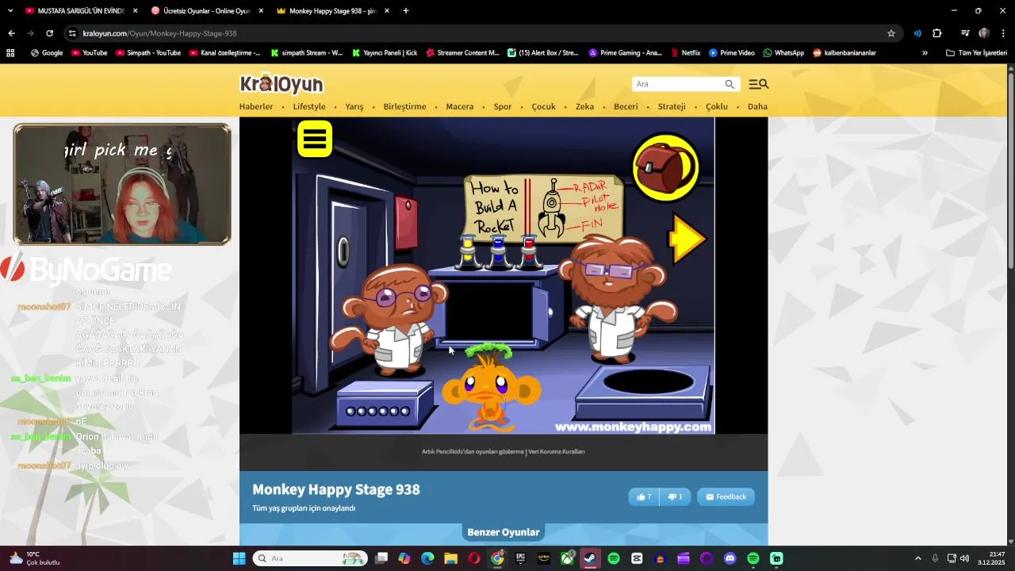The width and height of the screenshot is (1015, 571).
Task: Open Chrome three-dot menu
Action: click(x=1003, y=33)
